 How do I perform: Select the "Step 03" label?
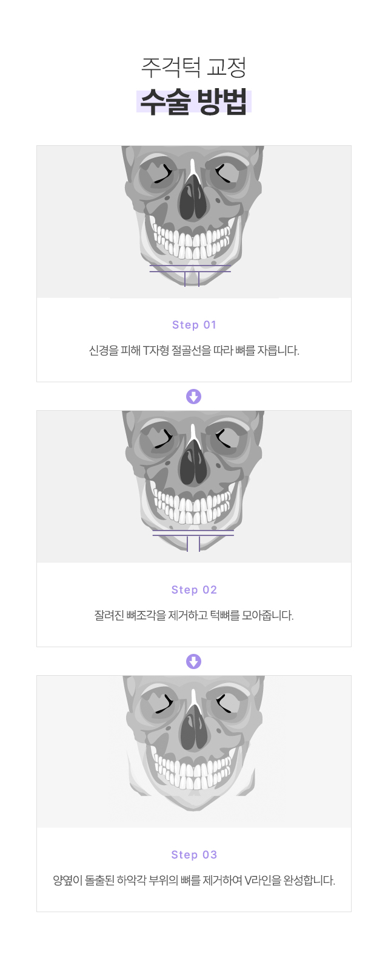[x=194, y=854]
